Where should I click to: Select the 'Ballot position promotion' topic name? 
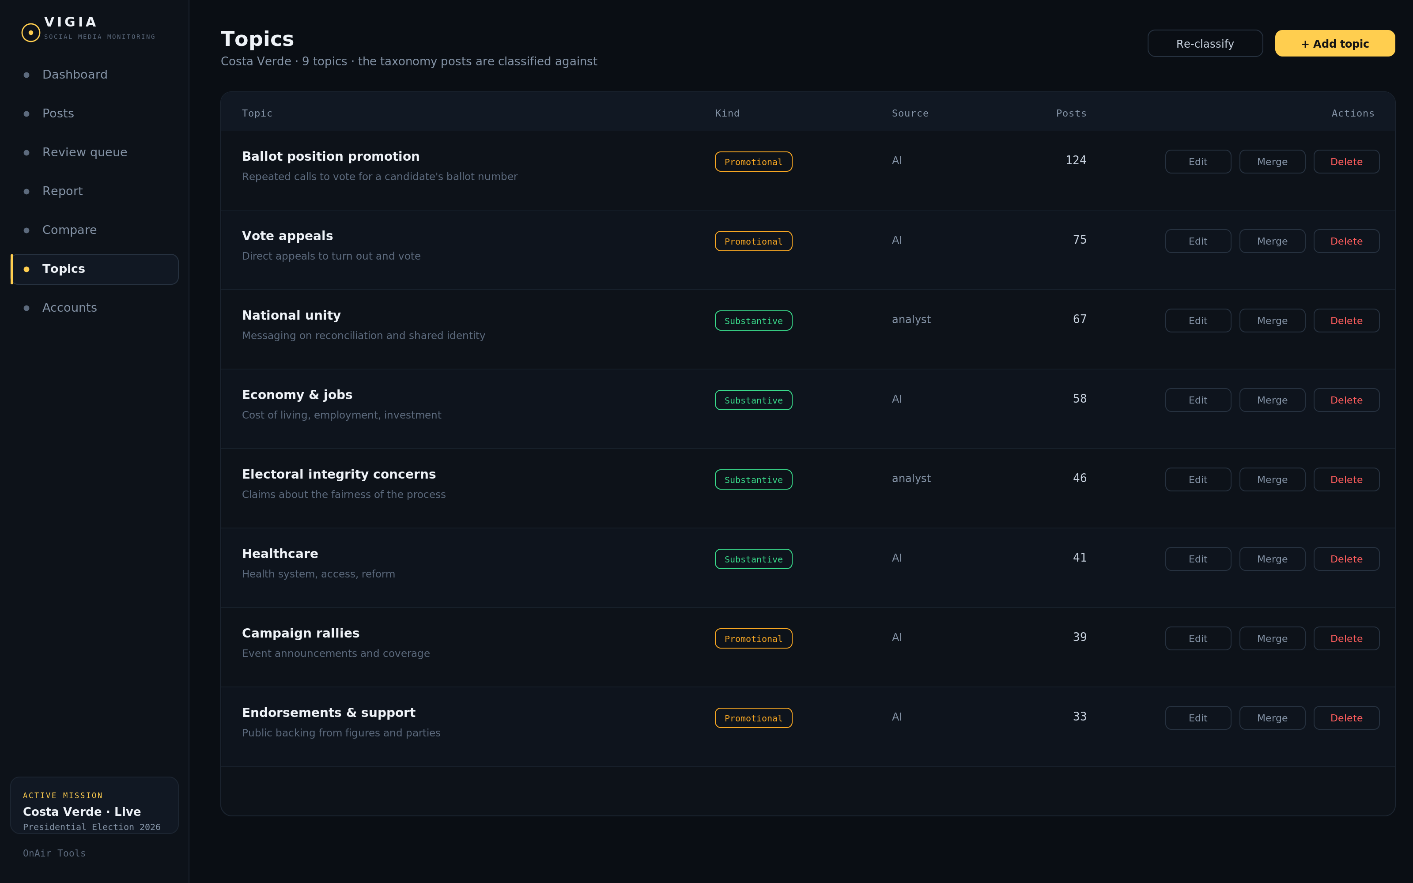330,156
